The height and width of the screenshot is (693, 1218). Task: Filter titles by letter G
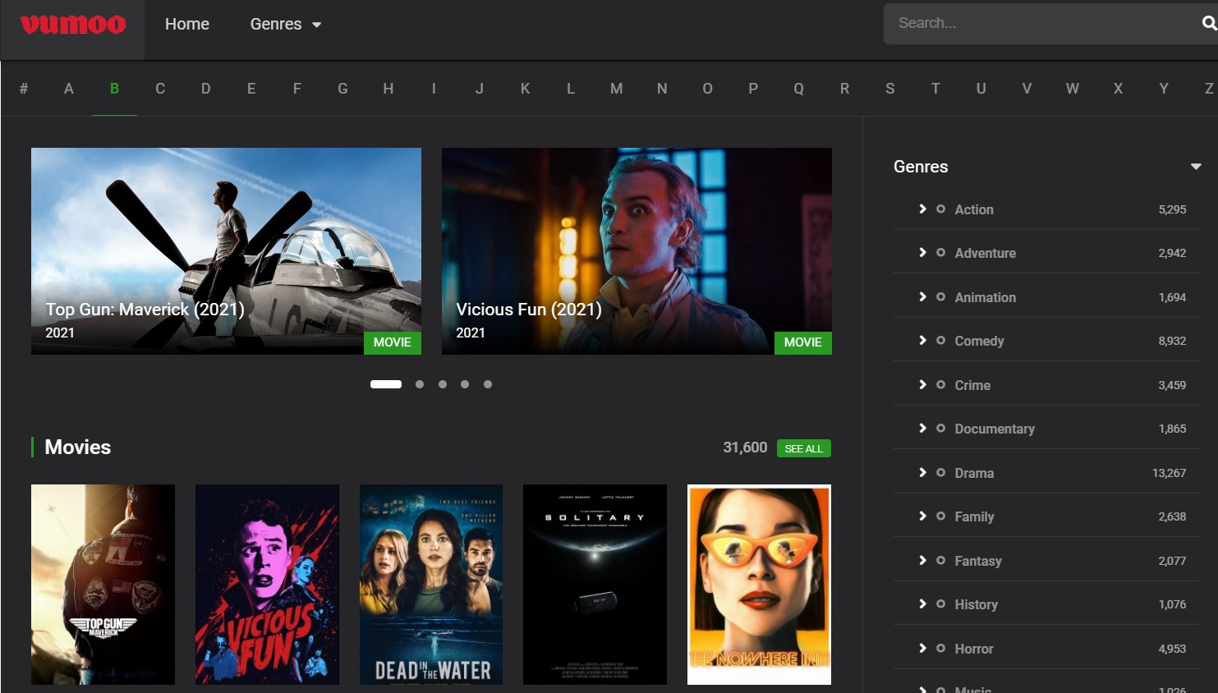pos(342,89)
